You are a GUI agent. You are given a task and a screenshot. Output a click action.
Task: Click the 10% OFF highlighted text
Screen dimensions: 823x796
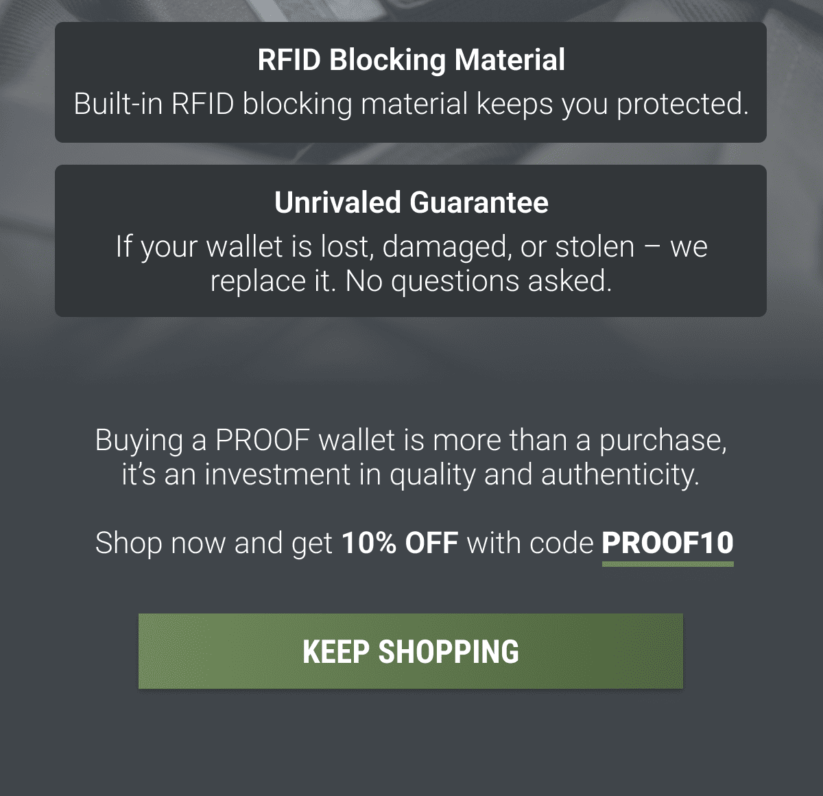pyautogui.click(x=401, y=543)
